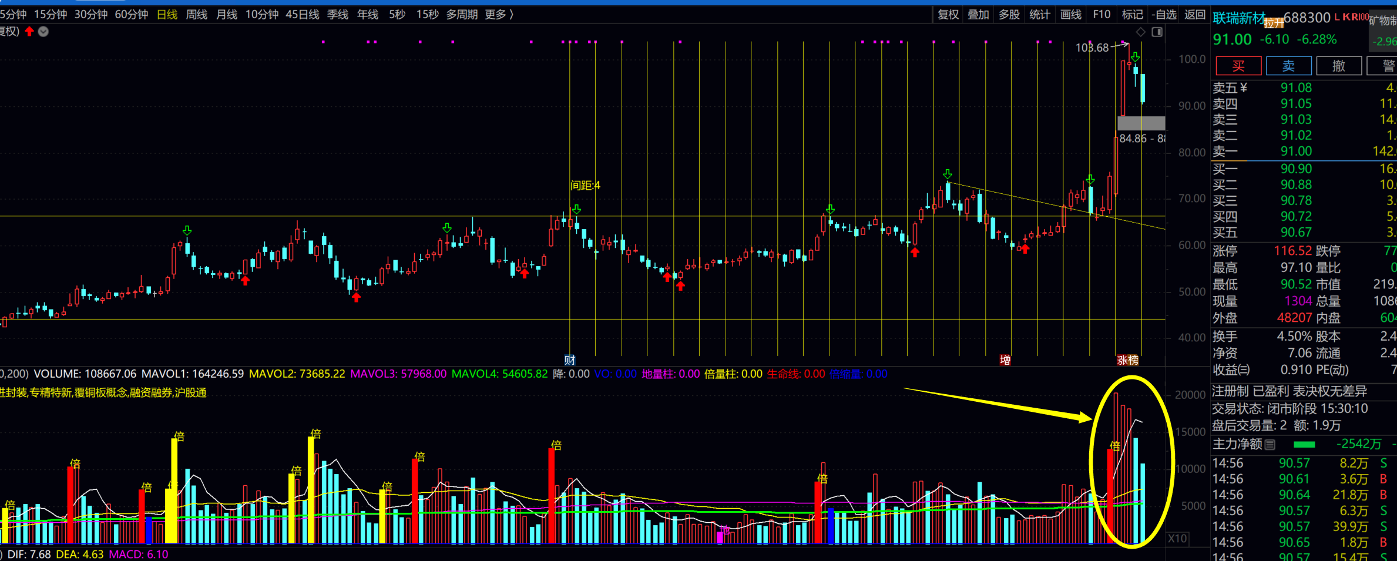The width and height of the screenshot is (1397, 561).
Task: Click the 财 marker on the time axis
Action: tap(569, 360)
